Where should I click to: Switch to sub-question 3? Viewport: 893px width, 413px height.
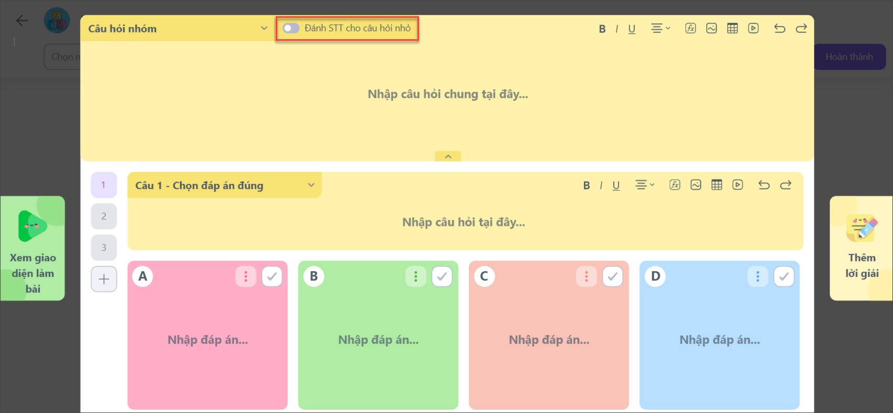tap(104, 247)
